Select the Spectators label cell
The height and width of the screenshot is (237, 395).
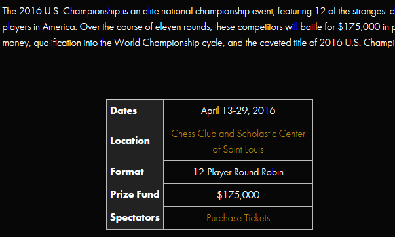tap(135, 218)
